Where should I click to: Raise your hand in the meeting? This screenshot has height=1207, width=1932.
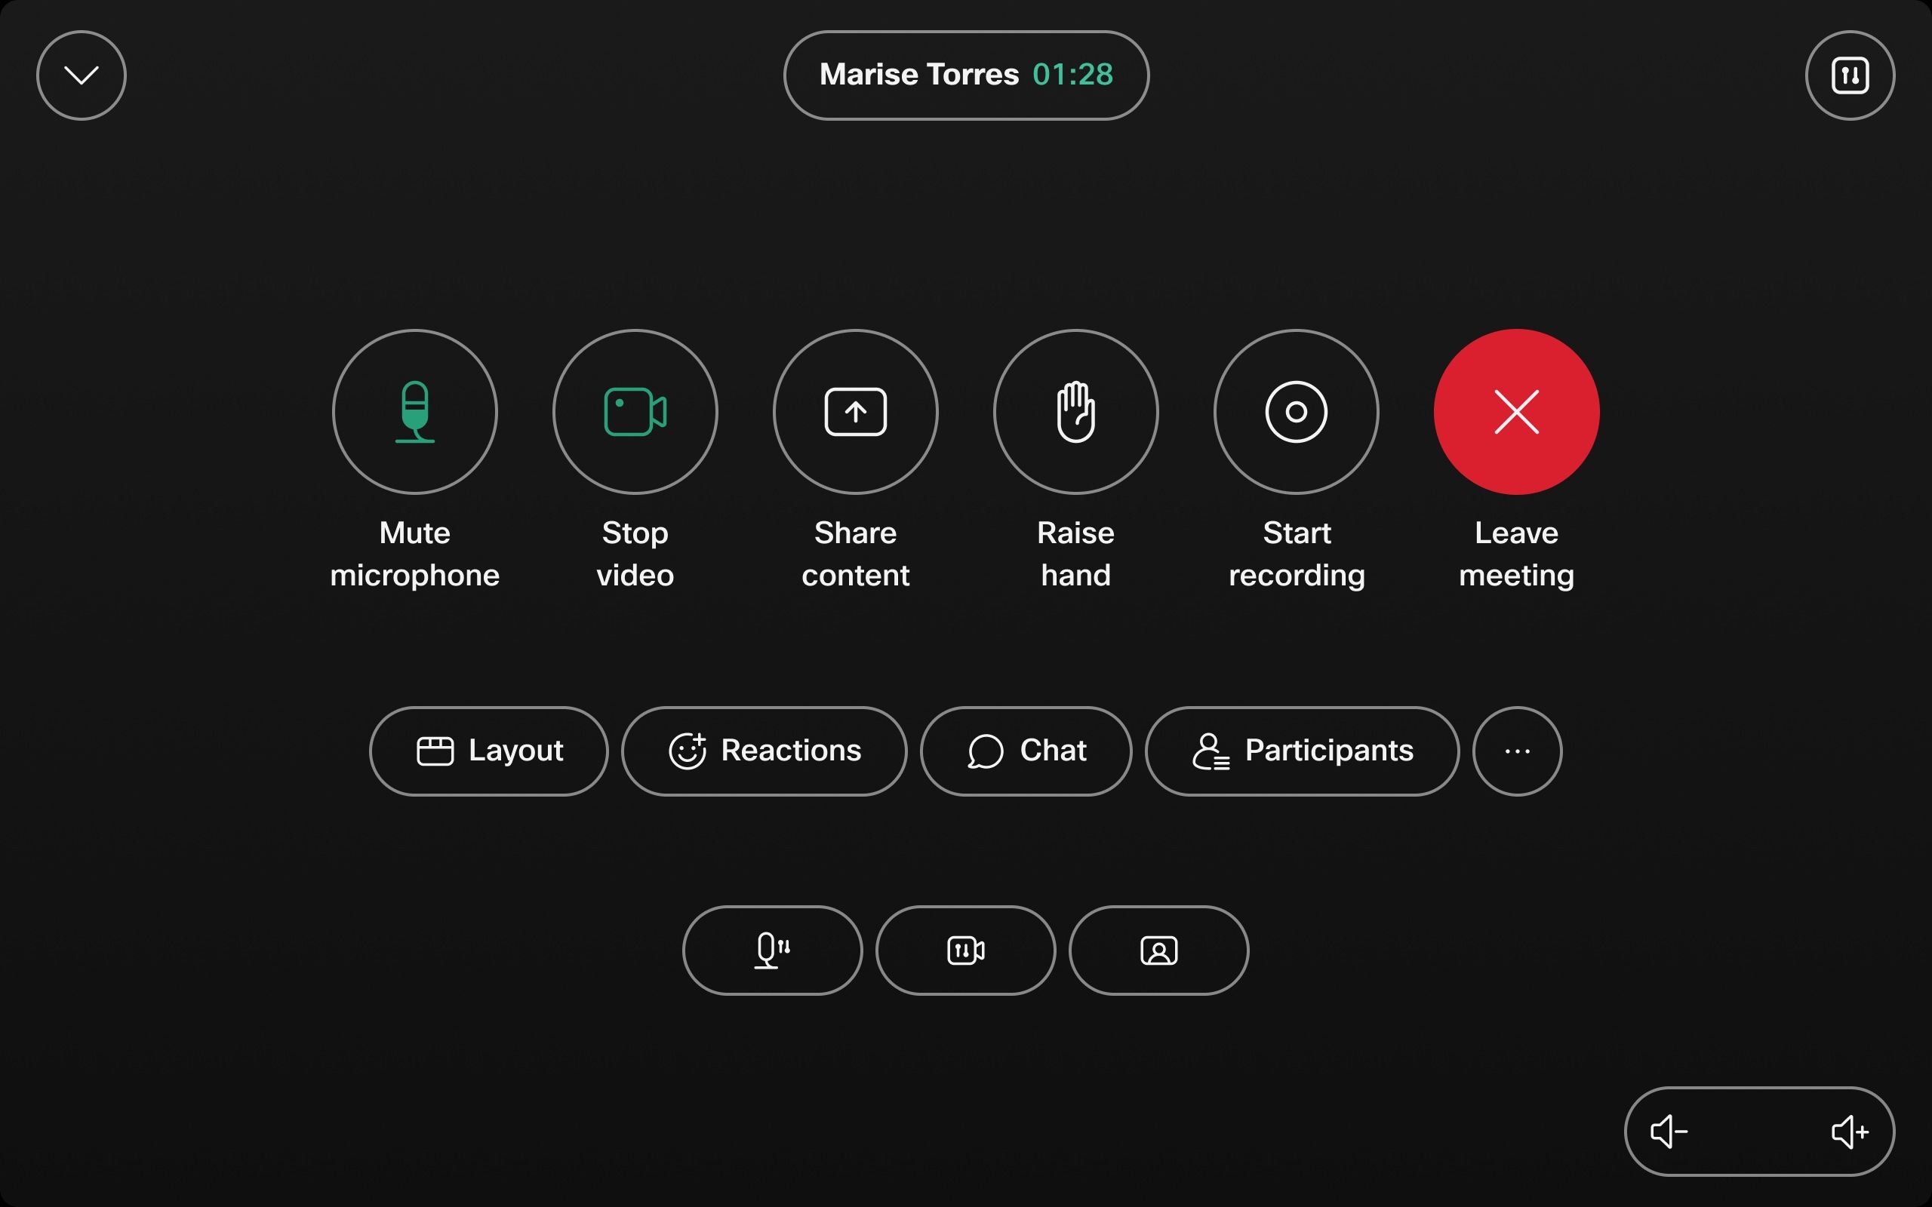(x=1075, y=411)
